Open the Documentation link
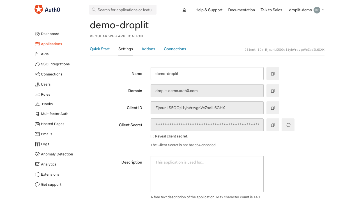 (x=241, y=10)
